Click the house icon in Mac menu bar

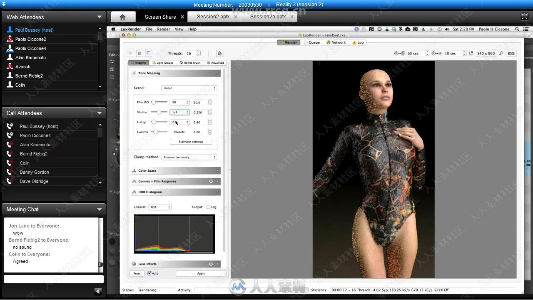point(408,29)
